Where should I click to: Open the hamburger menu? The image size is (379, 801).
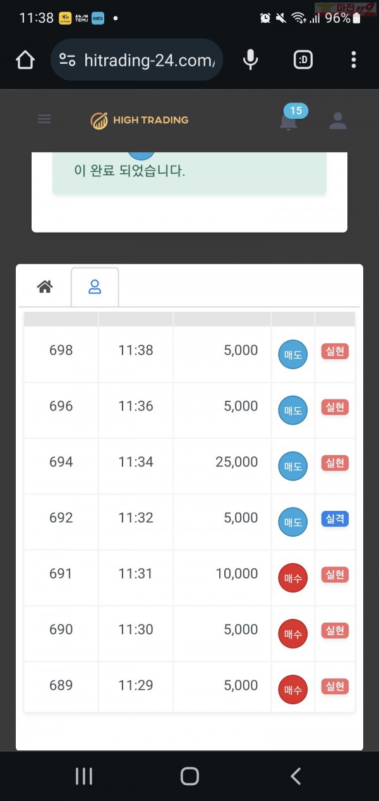pyautogui.click(x=44, y=119)
